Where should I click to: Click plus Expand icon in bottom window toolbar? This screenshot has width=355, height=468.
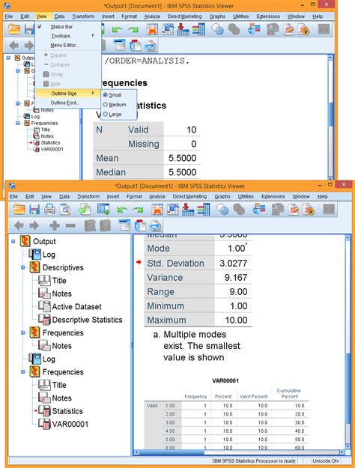(x=55, y=225)
